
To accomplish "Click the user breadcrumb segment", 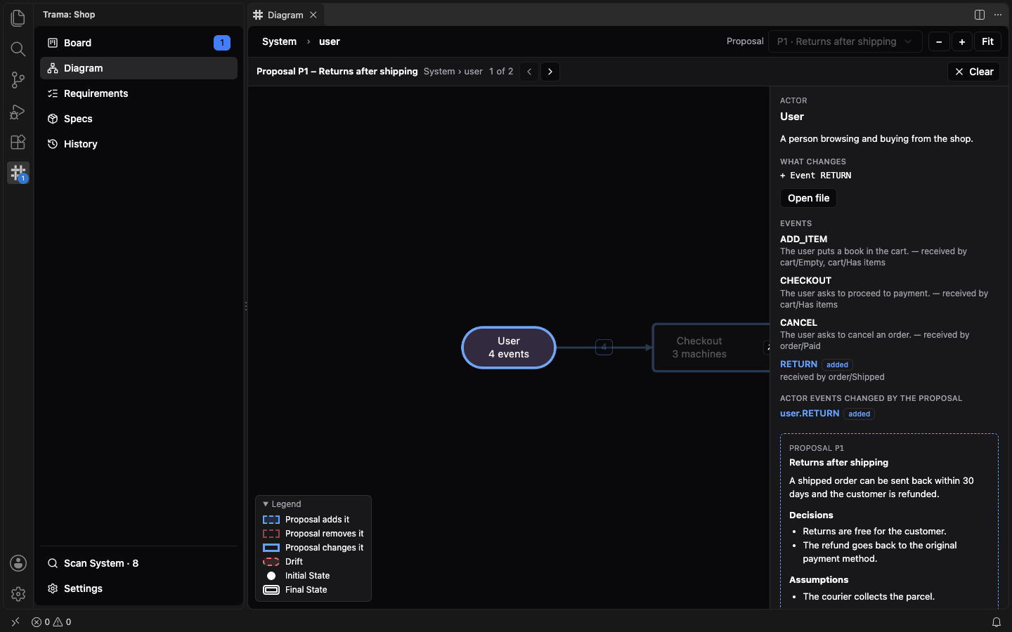I will click(x=330, y=41).
